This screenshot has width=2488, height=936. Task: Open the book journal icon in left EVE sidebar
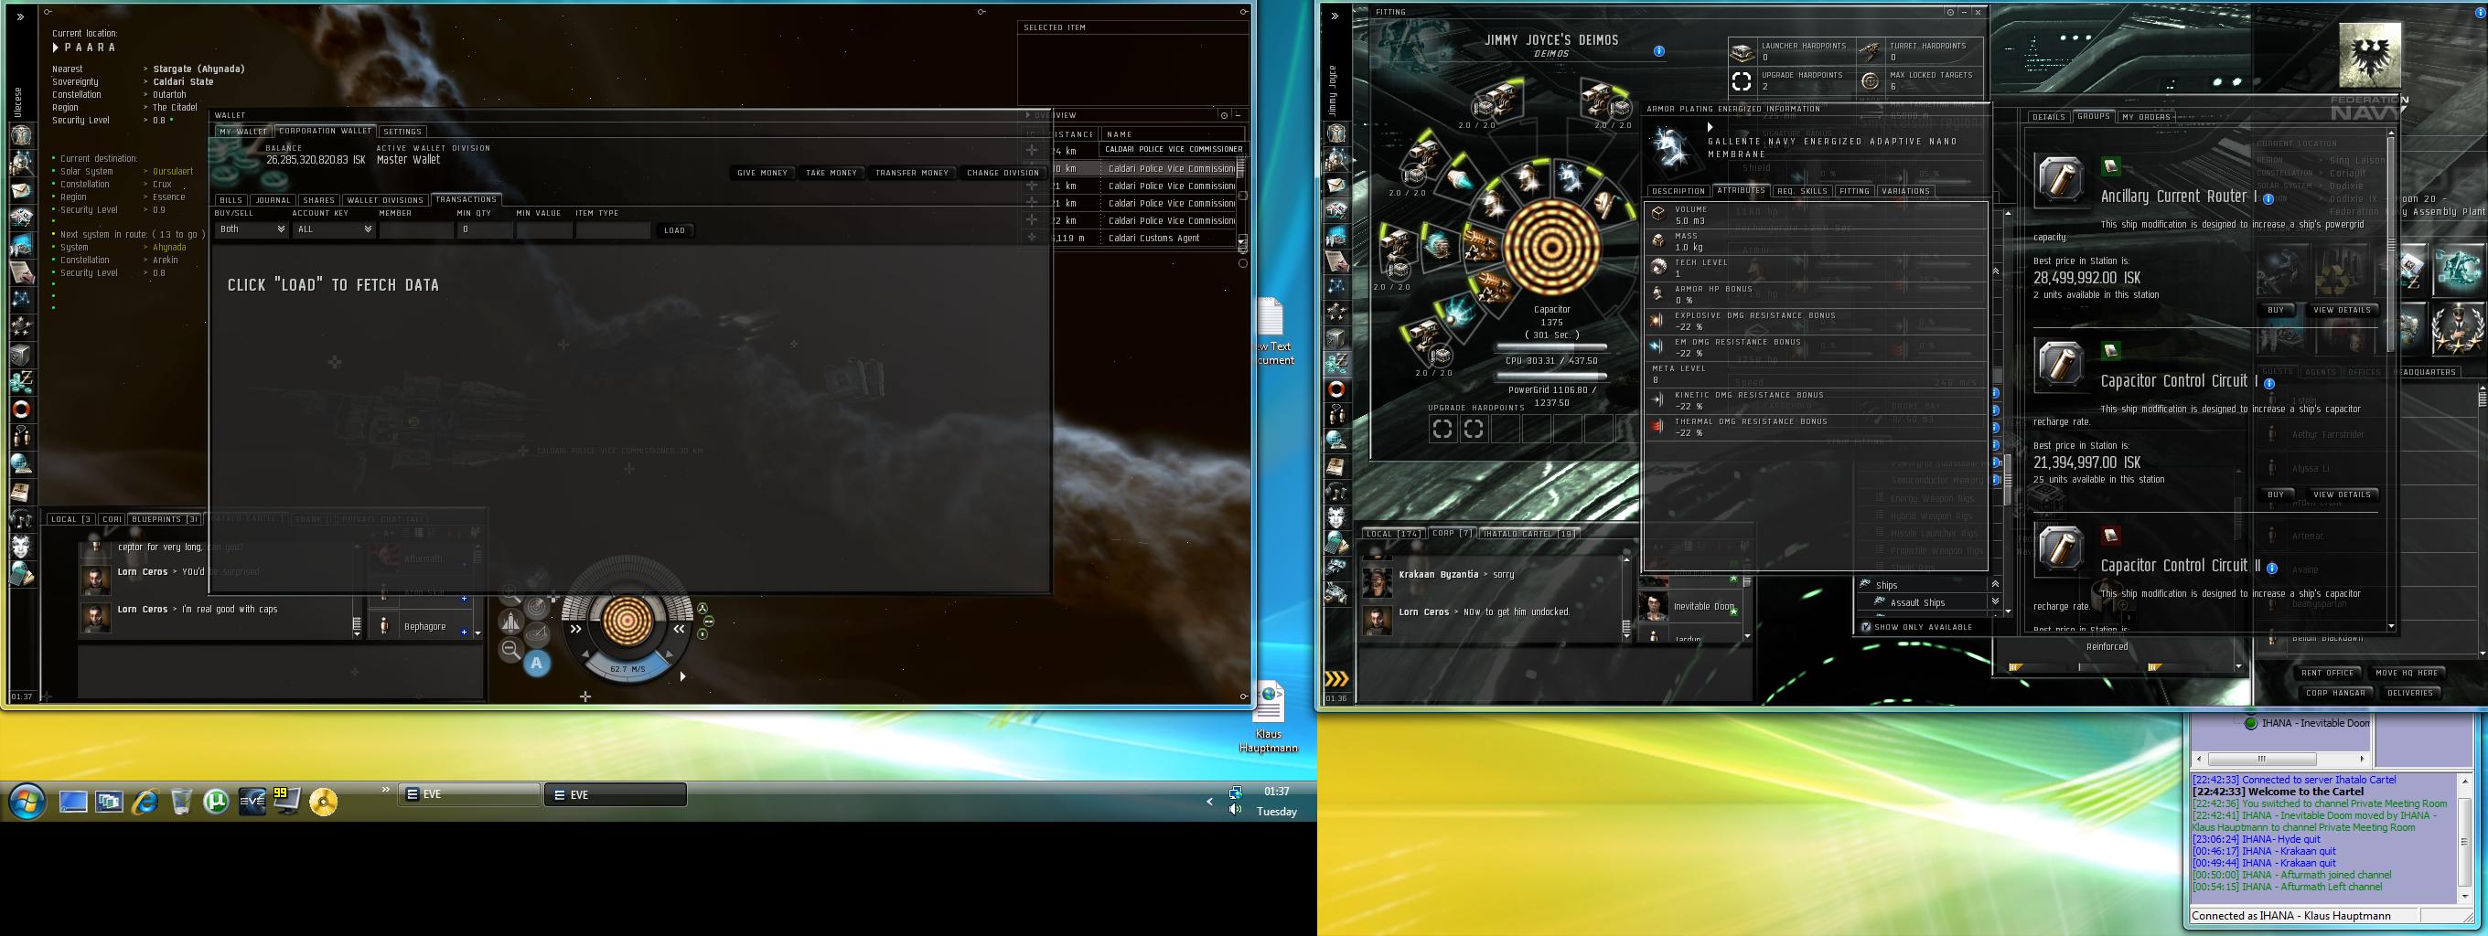(x=21, y=492)
